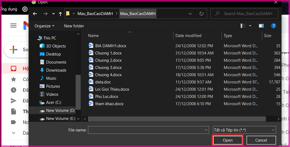
Task: Change view layout icon
Action: 243,26
